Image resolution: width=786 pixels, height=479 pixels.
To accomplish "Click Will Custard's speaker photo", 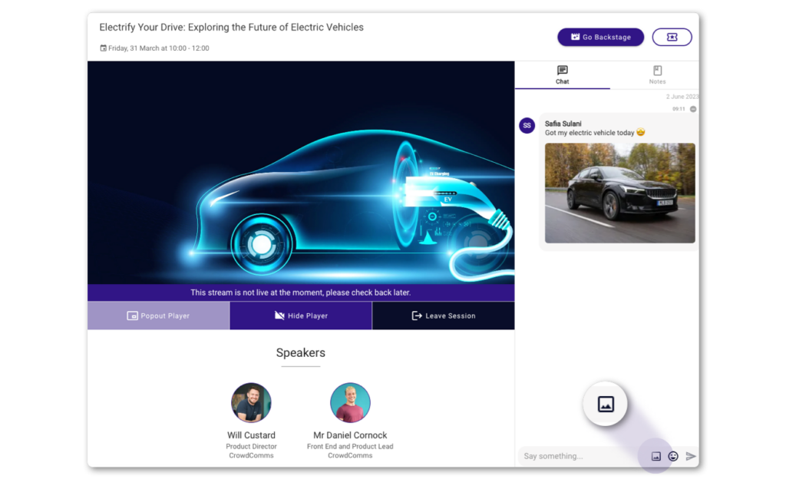I will click(251, 402).
